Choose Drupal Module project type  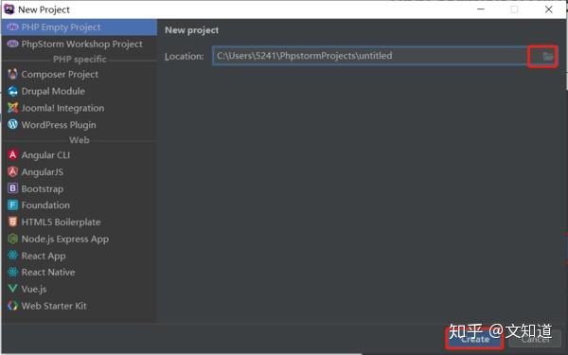[80, 91]
